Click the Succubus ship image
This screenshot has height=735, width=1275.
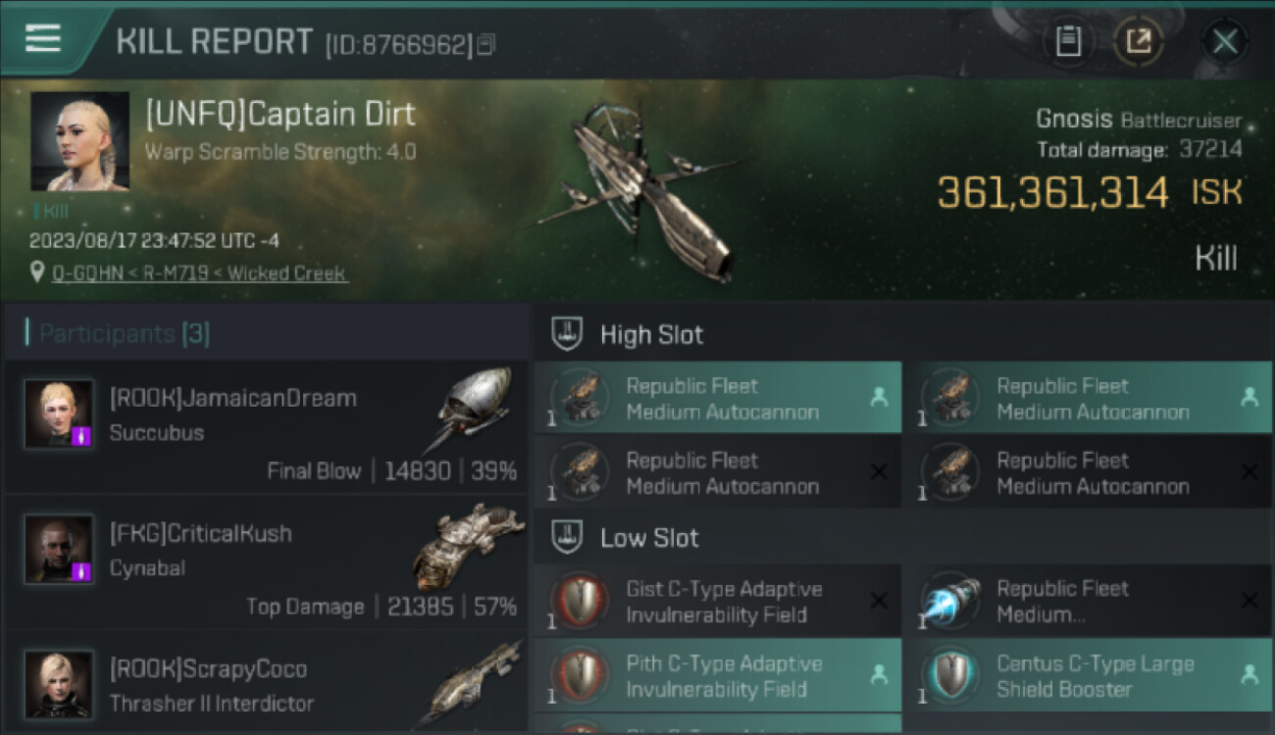[x=472, y=409]
